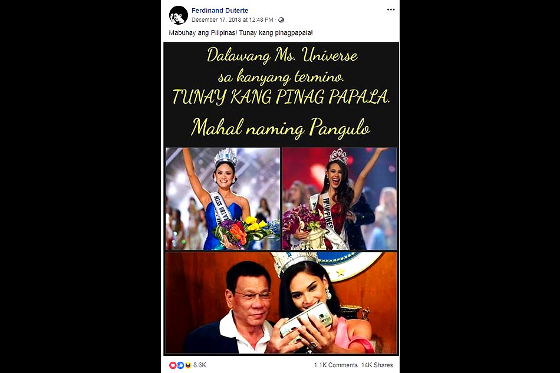The image size is (560, 373).
Task: Click the Miss Universe photo in red gown
Action: (340, 199)
